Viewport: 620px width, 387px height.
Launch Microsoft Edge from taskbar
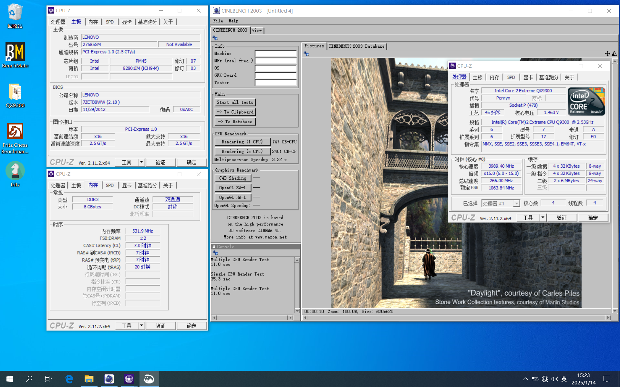69,379
